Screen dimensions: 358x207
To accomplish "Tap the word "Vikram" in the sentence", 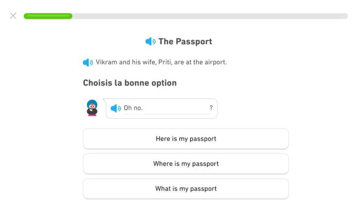I will (x=106, y=62).
